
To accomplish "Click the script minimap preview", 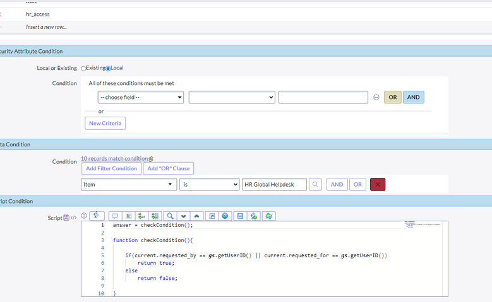I will pos(423,224).
